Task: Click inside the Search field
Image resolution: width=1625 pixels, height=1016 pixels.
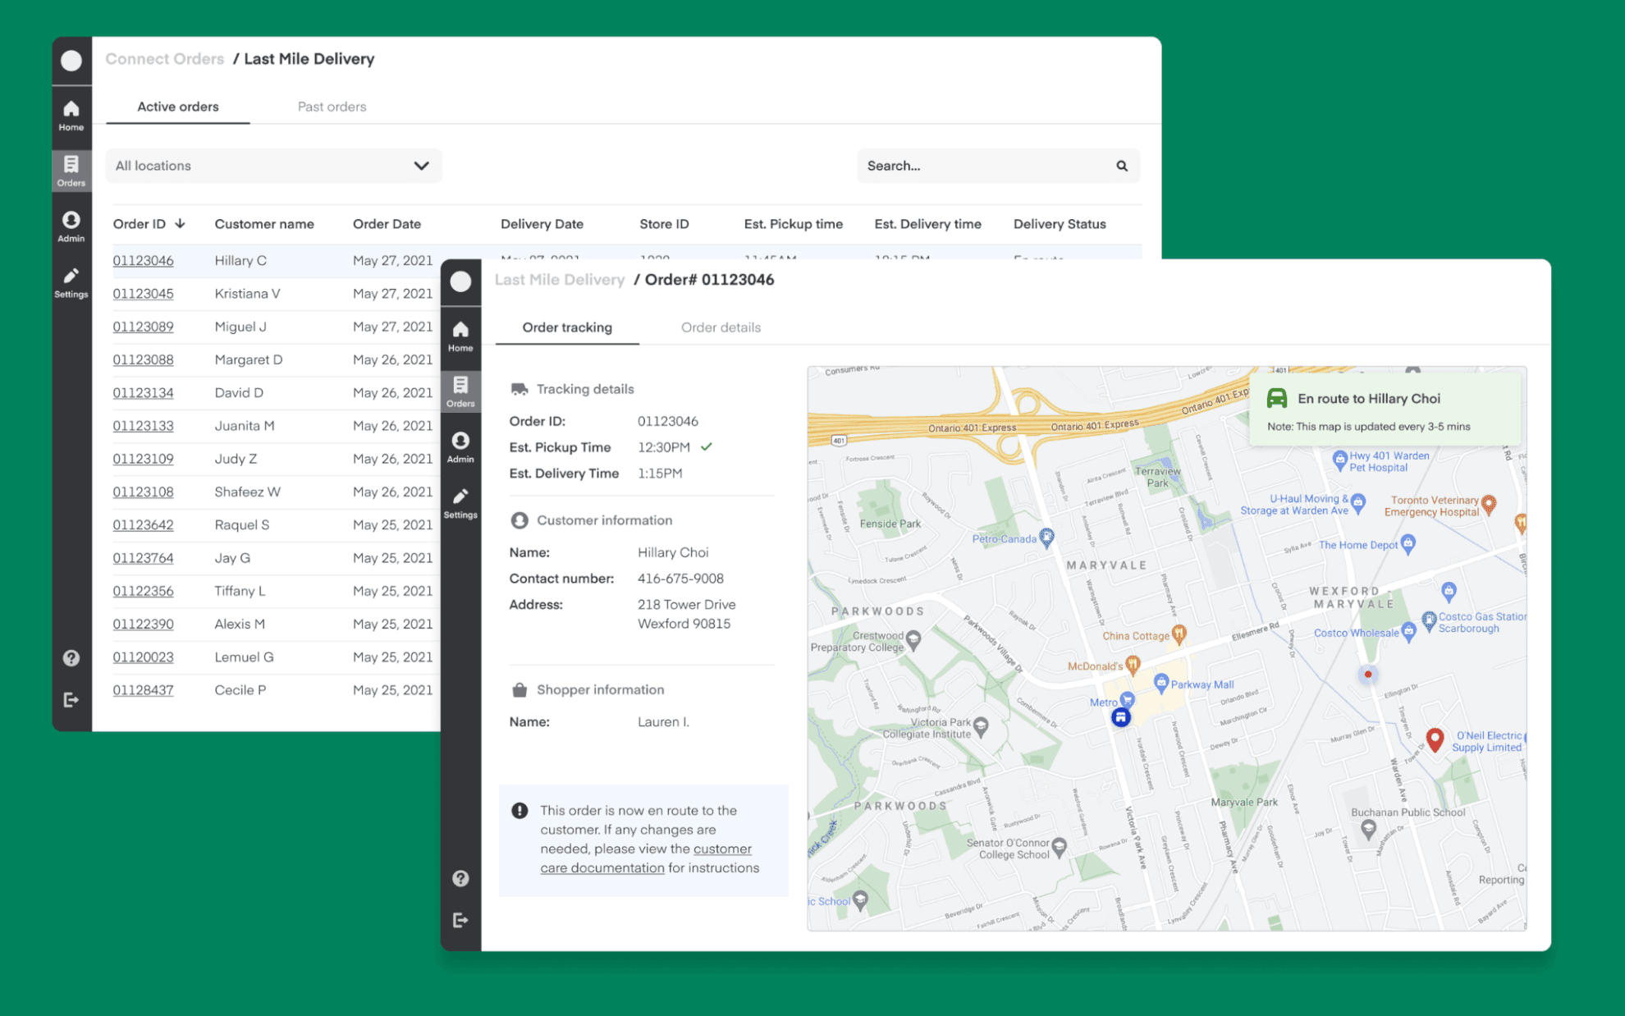Action: click(x=968, y=166)
